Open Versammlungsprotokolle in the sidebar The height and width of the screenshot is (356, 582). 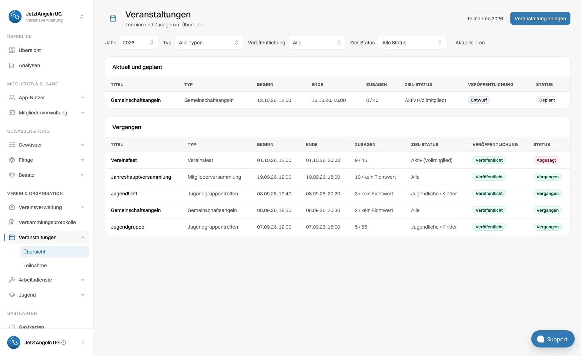[47, 222]
